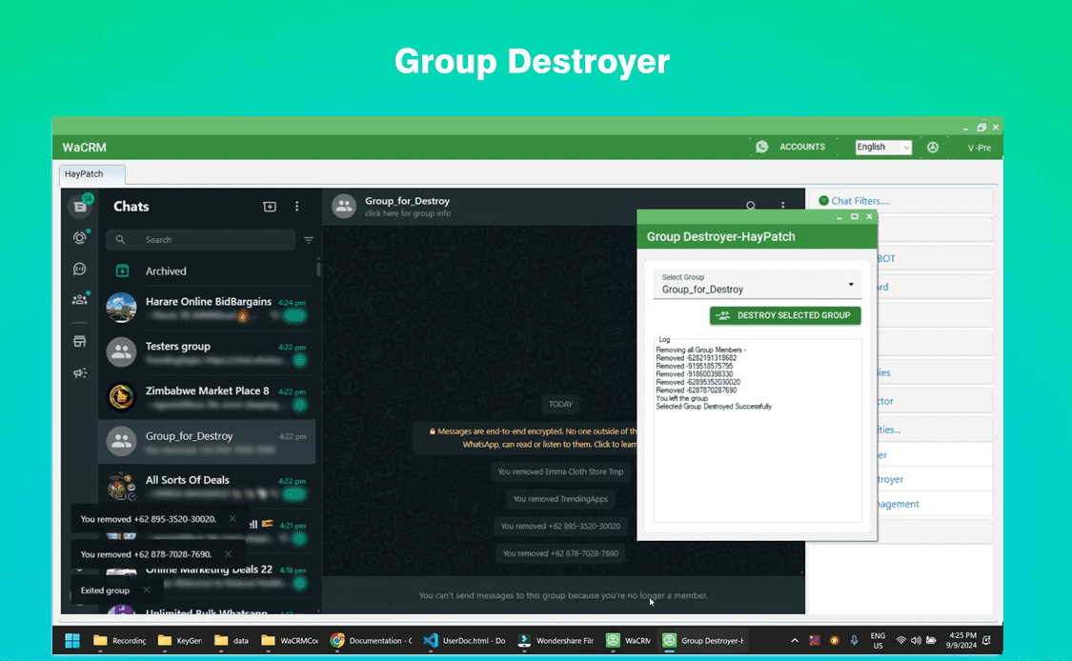Open the English language dropdown
Image resolution: width=1072 pixels, height=661 pixels.
click(882, 147)
